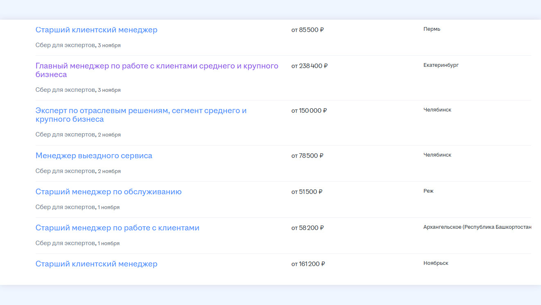Click 'Сбер для экспертов' under 'Менеджер выездного сервиса'
The image size is (541, 305).
tap(65, 171)
